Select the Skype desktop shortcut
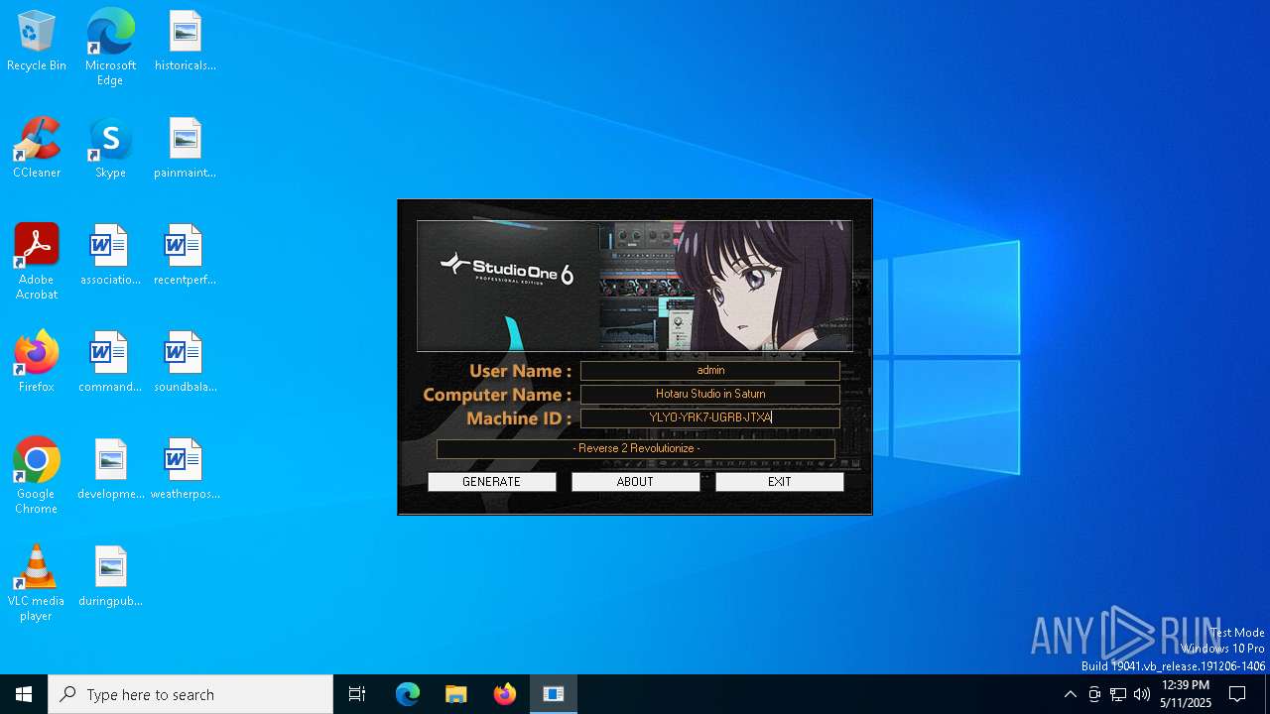 (x=110, y=149)
